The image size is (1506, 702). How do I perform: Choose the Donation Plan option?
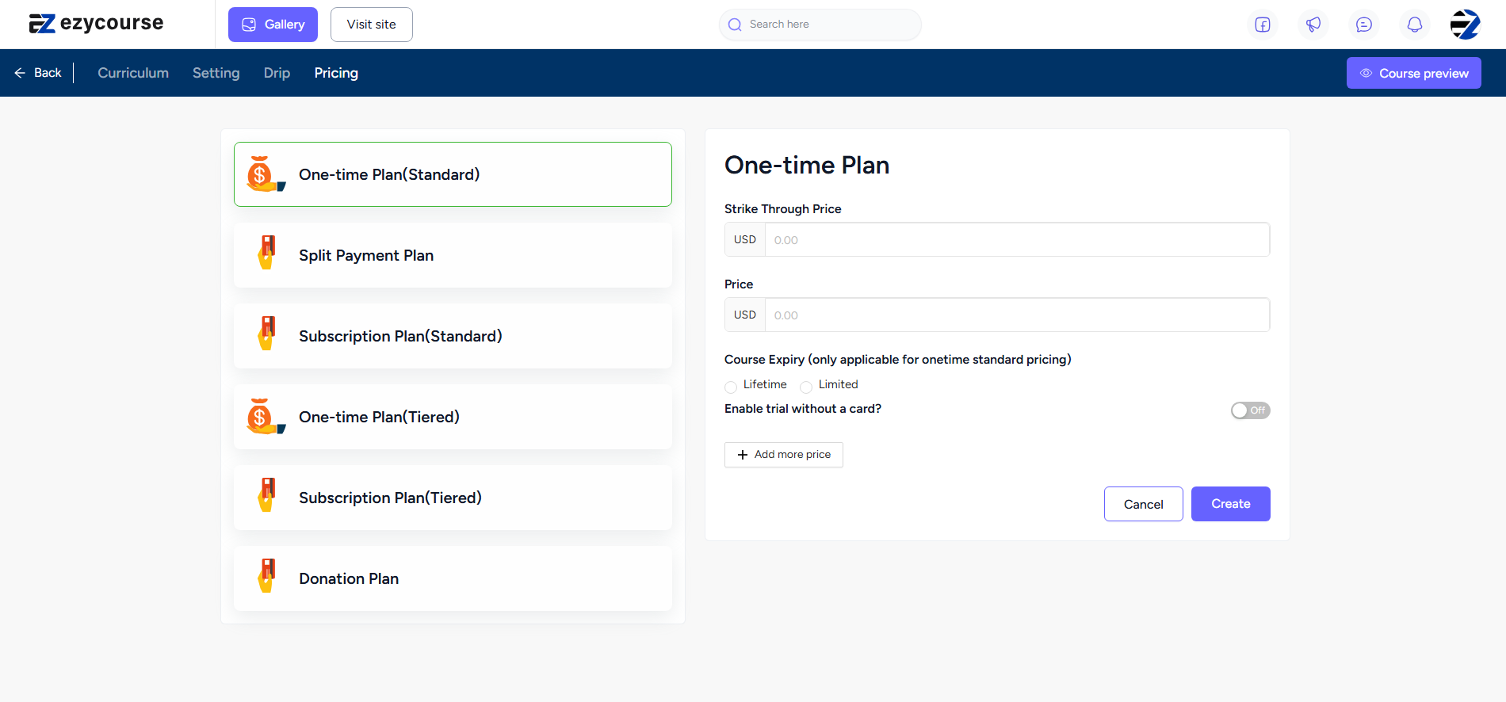pyautogui.click(x=453, y=578)
